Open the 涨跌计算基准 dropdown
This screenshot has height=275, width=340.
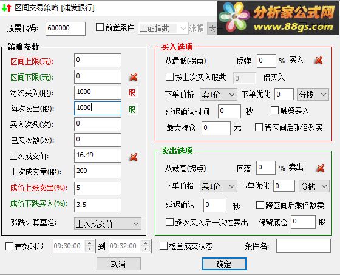[107, 224]
